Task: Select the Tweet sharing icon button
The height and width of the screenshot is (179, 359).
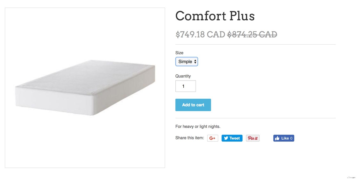Action: (232, 138)
